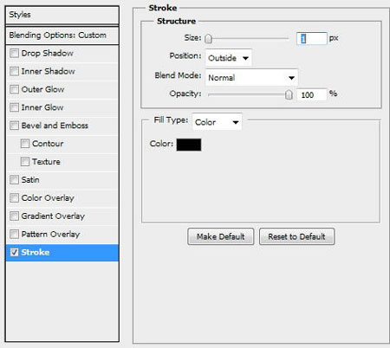Tick the Outer Glow checkbox

(14, 89)
